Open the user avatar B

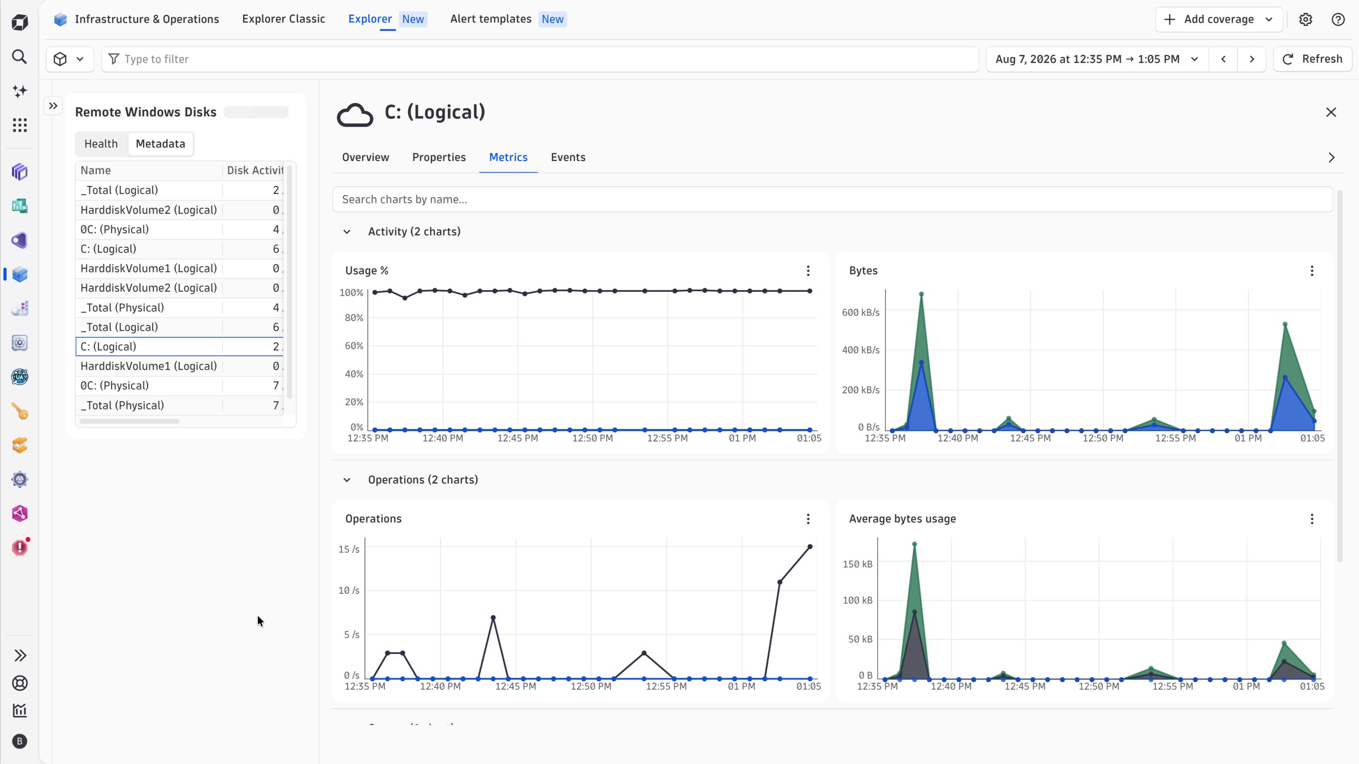[19, 741]
